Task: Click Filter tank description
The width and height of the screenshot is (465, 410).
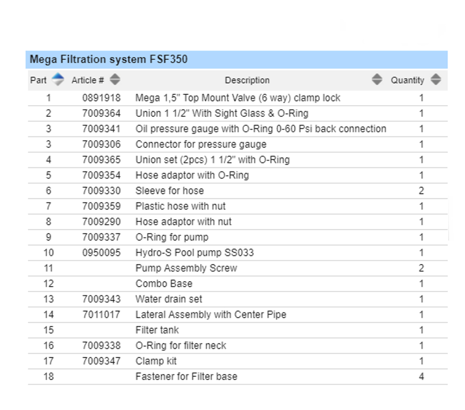Action: point(157,330)
